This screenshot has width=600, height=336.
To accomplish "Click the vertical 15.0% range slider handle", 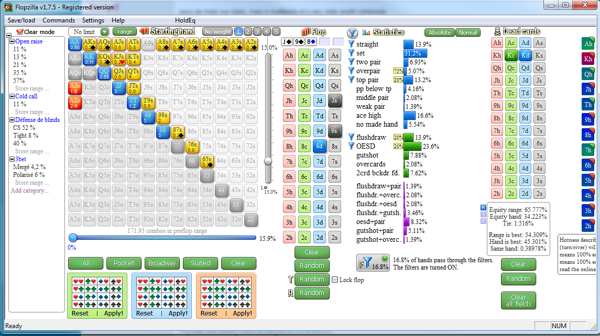I will point(268,161).
